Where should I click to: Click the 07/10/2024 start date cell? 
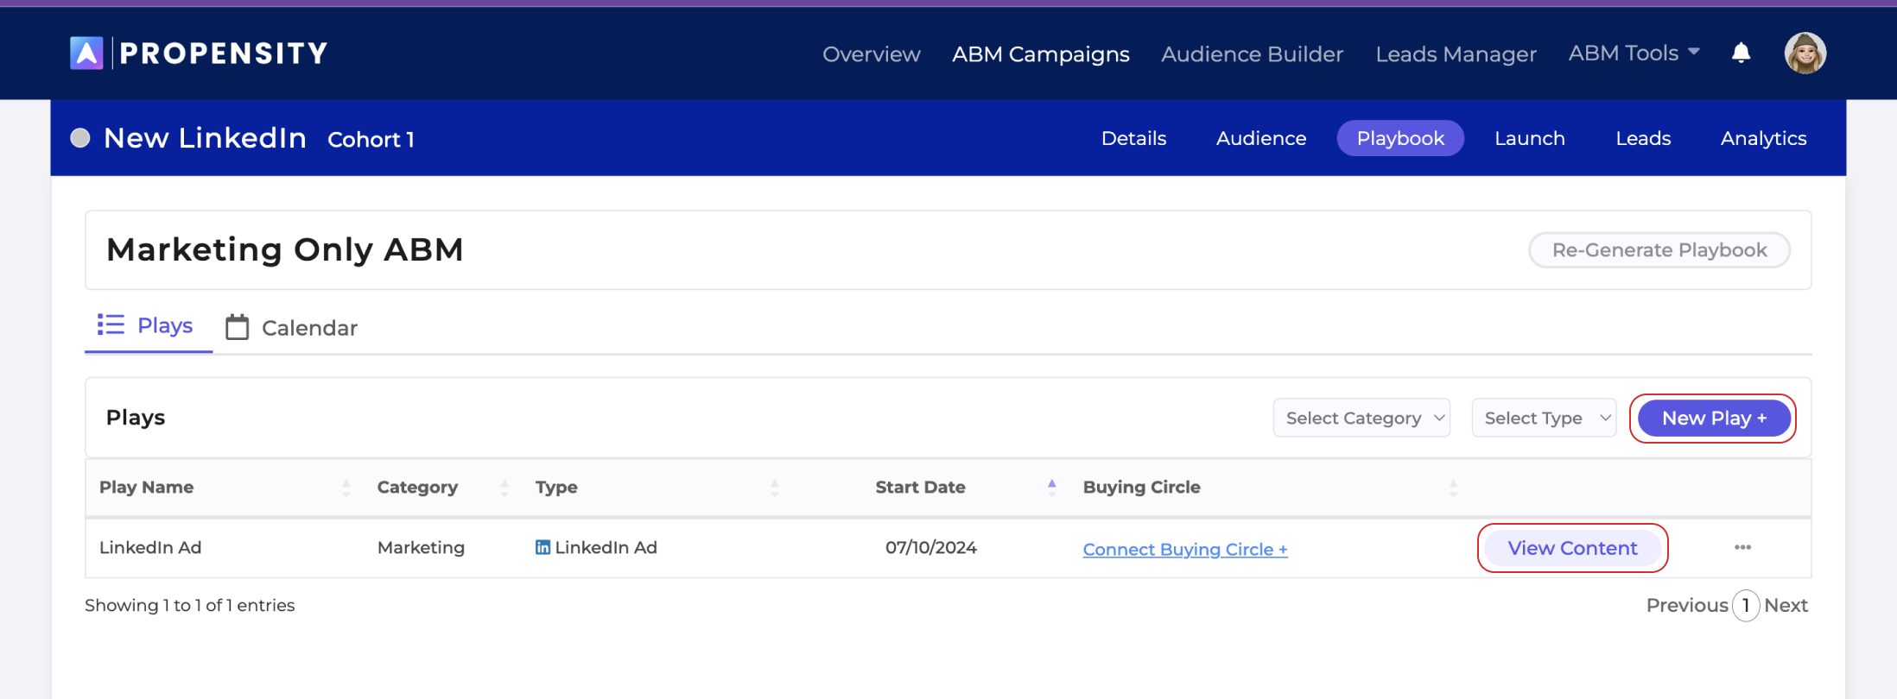pyautogui.click(x=930, y=547)
